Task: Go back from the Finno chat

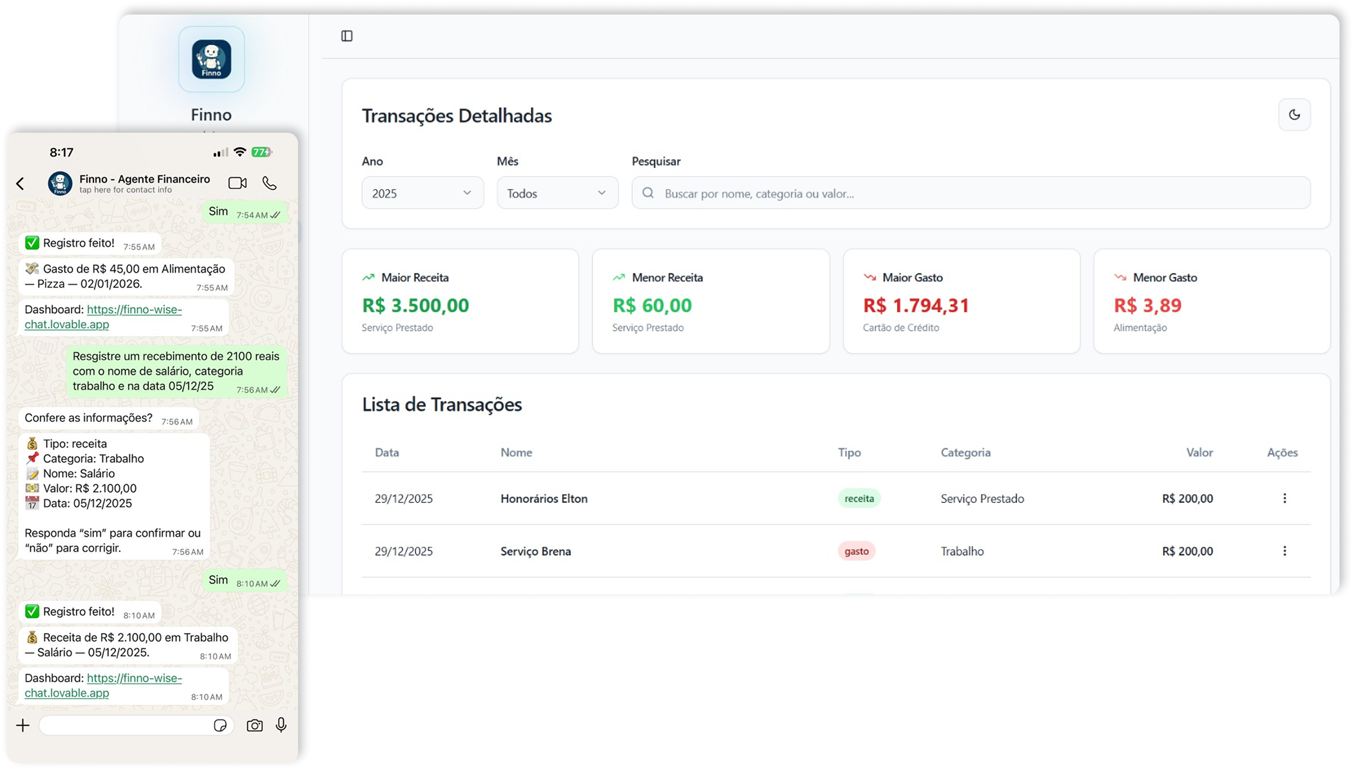Action: tap(20, 184)
